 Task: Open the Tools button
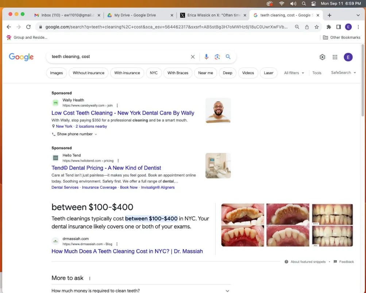(x=317, y=73)
